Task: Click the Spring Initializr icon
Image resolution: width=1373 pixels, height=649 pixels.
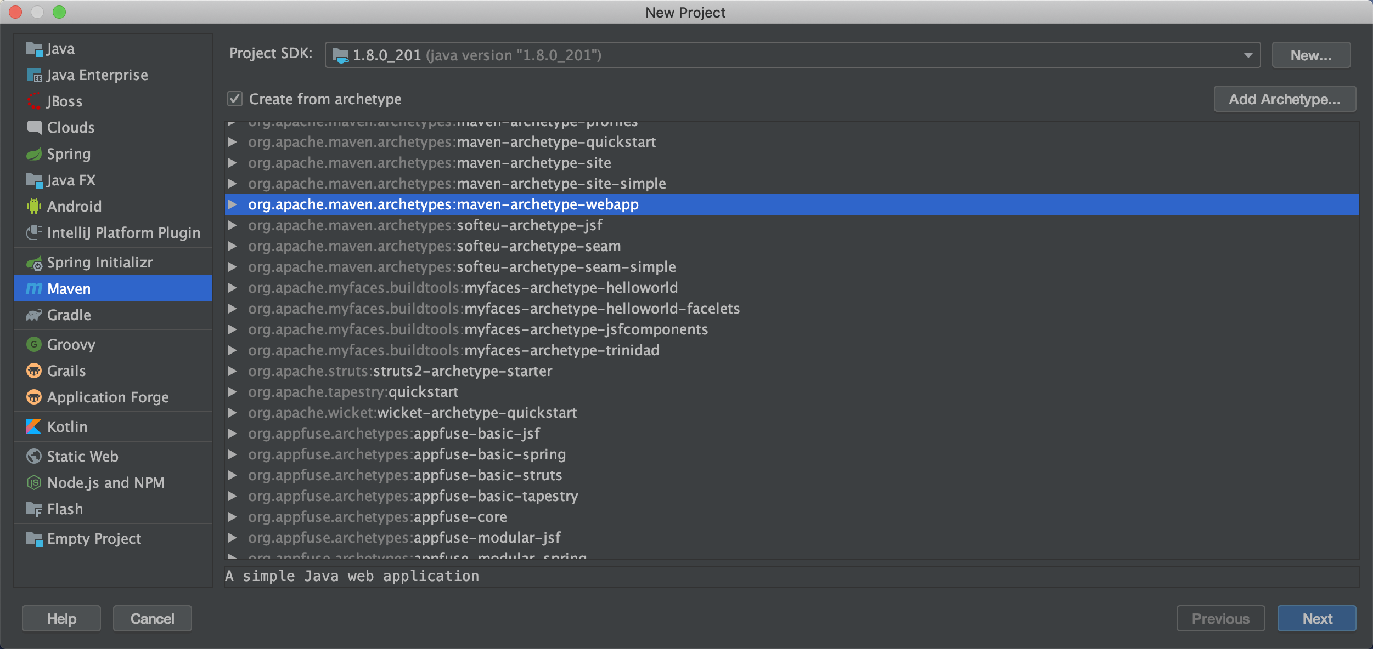Action: point(34,263)
